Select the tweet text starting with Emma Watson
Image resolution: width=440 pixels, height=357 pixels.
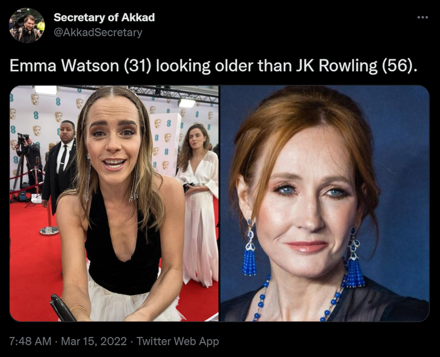tap(213, 65)
